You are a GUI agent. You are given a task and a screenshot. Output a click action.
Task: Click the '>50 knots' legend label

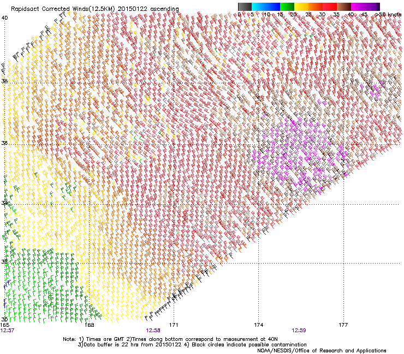(x=388, y=15)
